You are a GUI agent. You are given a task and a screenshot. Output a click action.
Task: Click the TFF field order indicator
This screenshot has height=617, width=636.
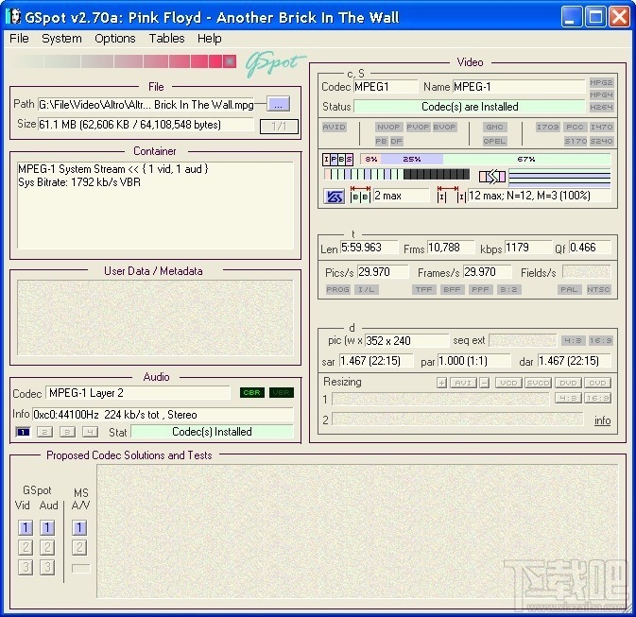pos(424,290)
